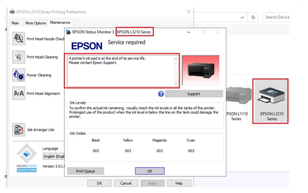Screen dimensions: 308x193
Task: Click the Help button
Action: pos(179,183)
